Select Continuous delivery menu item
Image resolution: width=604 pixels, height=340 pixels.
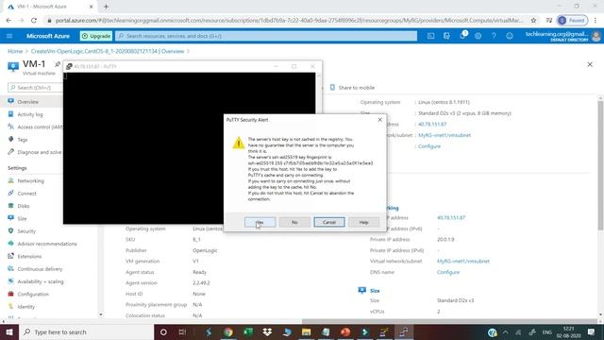click(40, 269)
